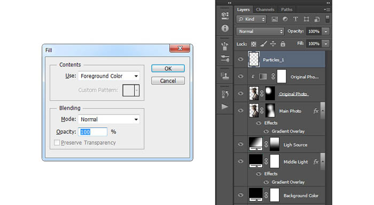The height and width of the screenshot is (205, 374).
Task: Open the layer blend mode Normal dropdown
Action: 260,31
